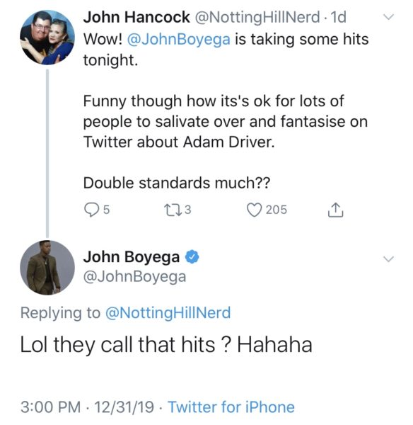Click John Boyega's verified blue badge

tap(192, 256)
